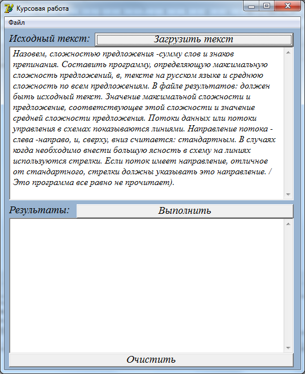Close the Курсовая работа window
Image resolution: width=305 pixels, height=374 pixels.
tap(288, 6)
